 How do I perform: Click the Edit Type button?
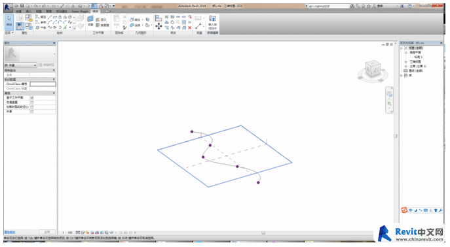click(47, 65)
